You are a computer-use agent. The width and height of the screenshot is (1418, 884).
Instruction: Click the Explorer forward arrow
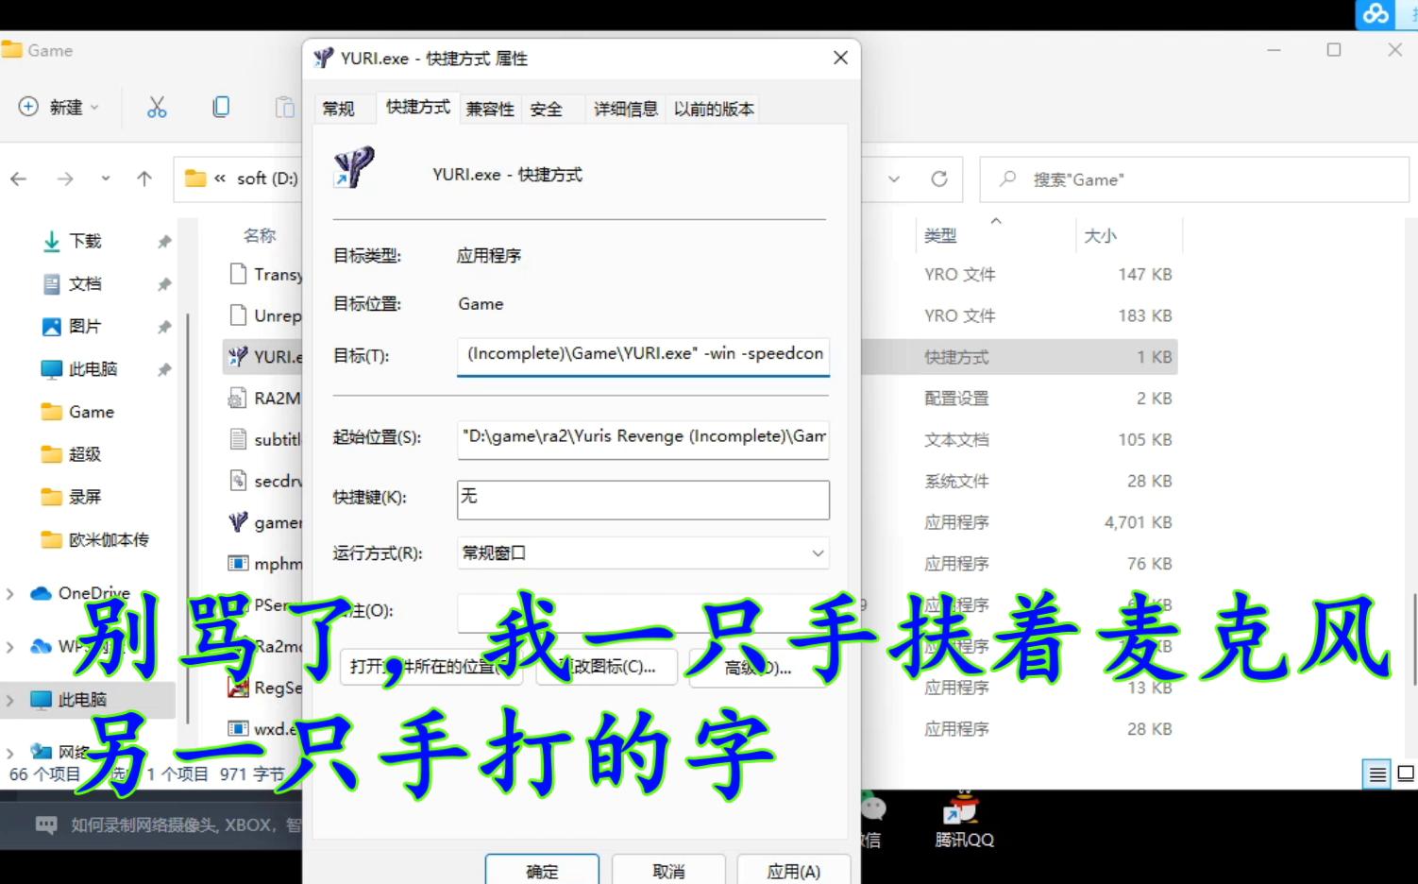(x=64, y=178)
